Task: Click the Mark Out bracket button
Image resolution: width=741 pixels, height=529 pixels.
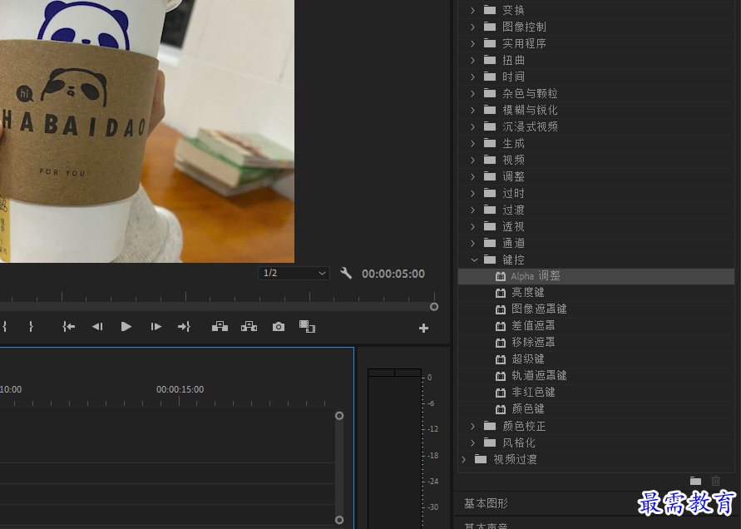Action: (32, 327)
